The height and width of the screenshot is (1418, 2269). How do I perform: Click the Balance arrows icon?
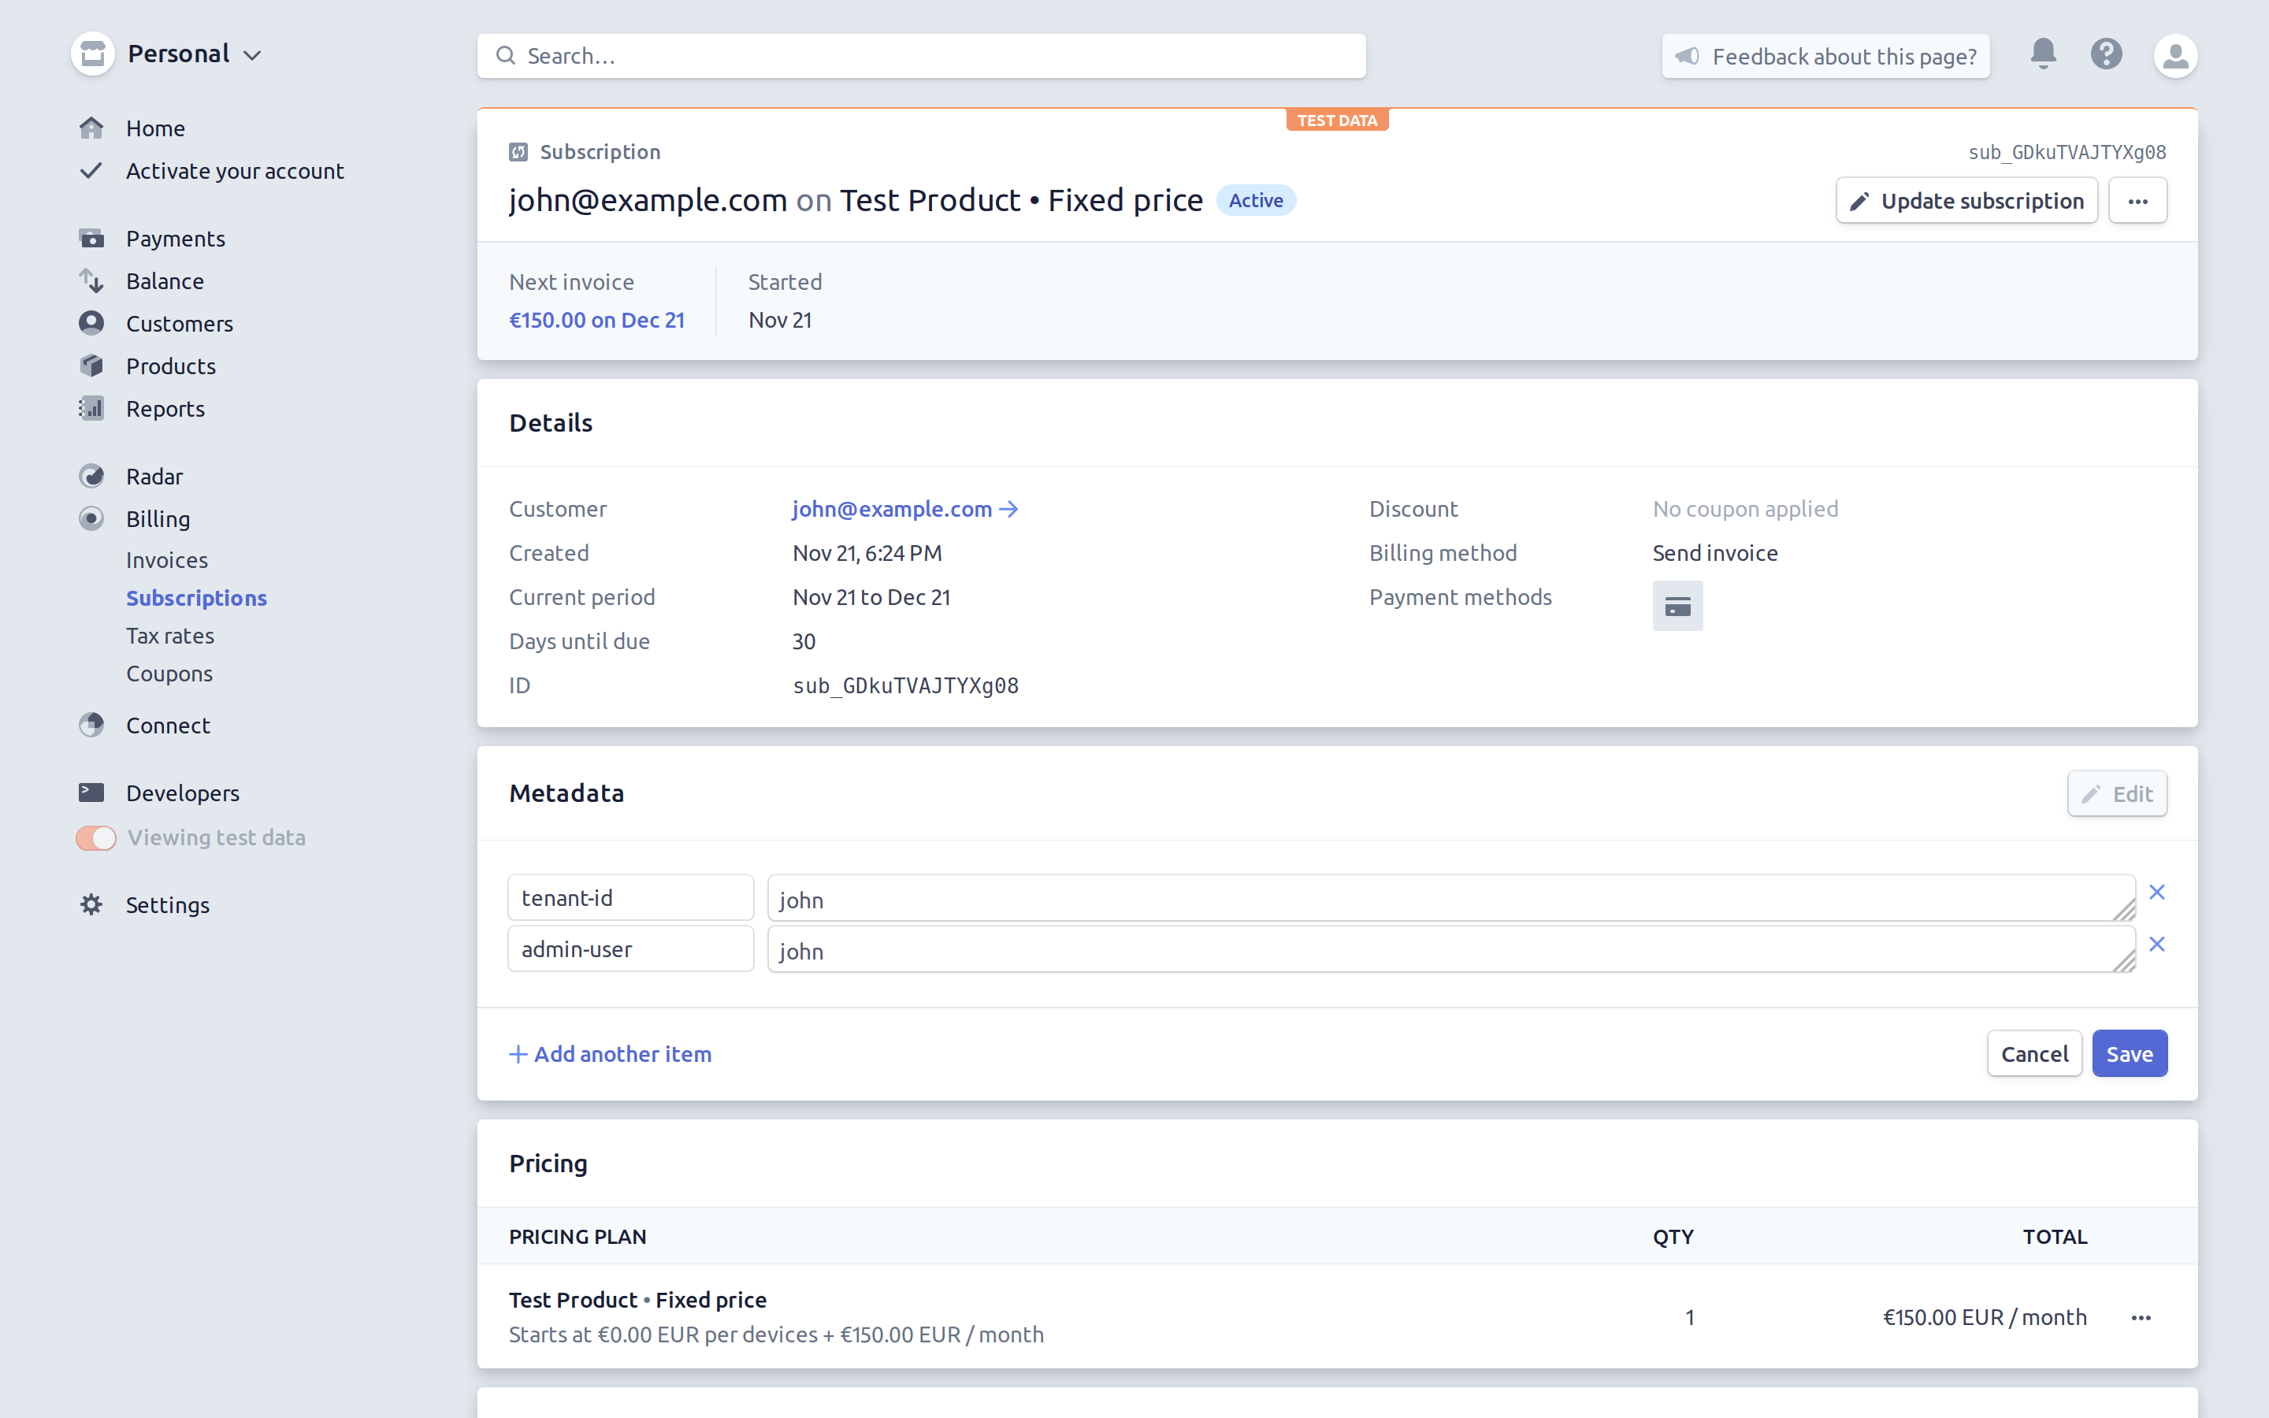(92, 281)
